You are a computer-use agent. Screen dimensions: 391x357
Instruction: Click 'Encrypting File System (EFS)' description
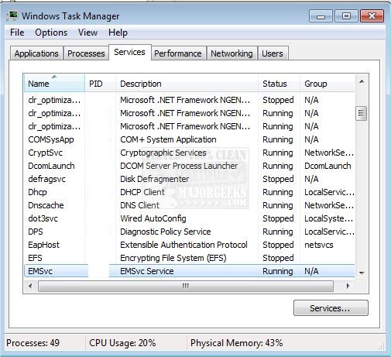[x=173, y=258]
